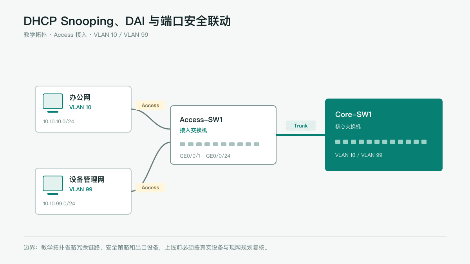Click the monitor icon in the 设备管理网 card
470x264 pixels.
(53, 185)
